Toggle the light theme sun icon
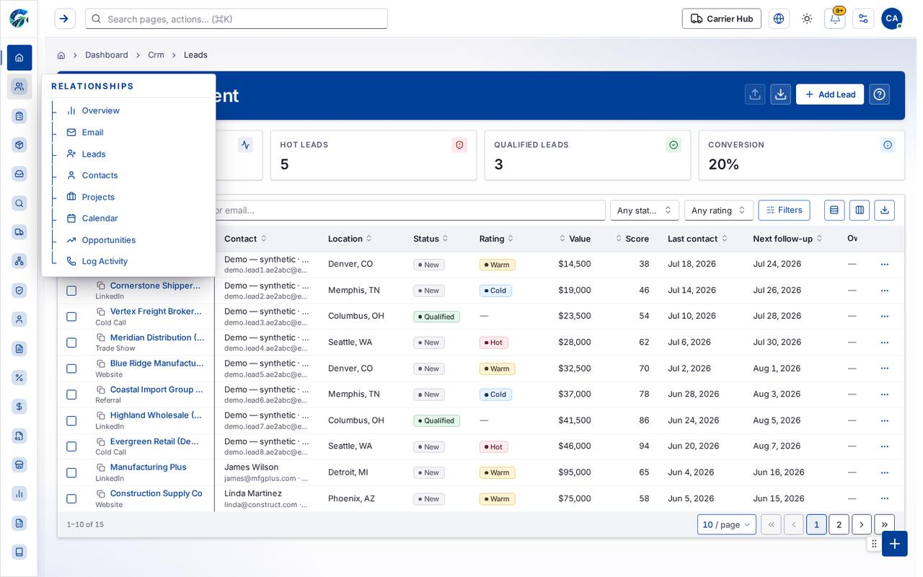This screenshot has height=577, width=923. 807,19
